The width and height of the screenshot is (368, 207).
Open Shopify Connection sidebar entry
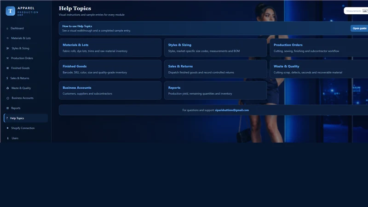(26, 128)
